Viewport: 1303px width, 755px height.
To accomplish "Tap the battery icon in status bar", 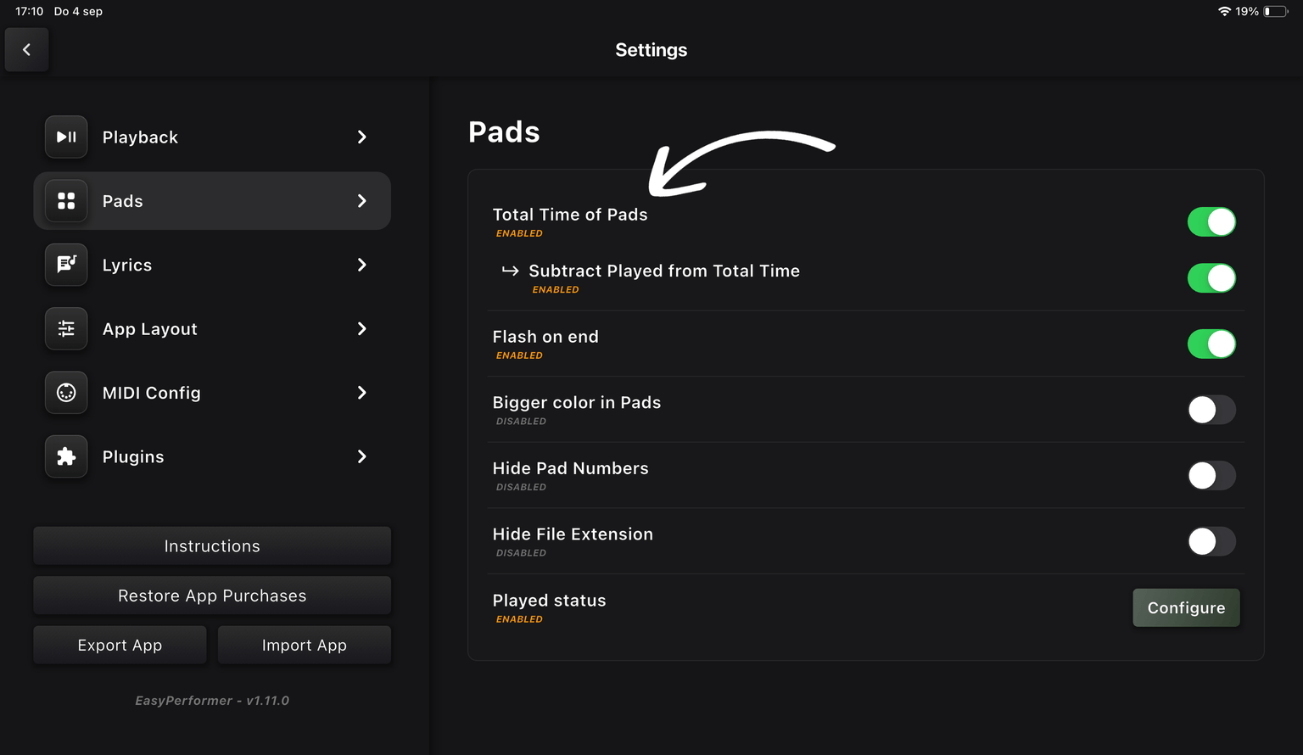I will [x=1275, y=12].
